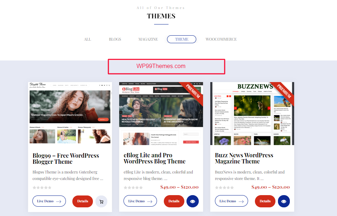The height and width of the screenshot is (216, 337).
Task: Click the eBlog Lite price $49.00 – $120.00
Action: tap(179, 187)
